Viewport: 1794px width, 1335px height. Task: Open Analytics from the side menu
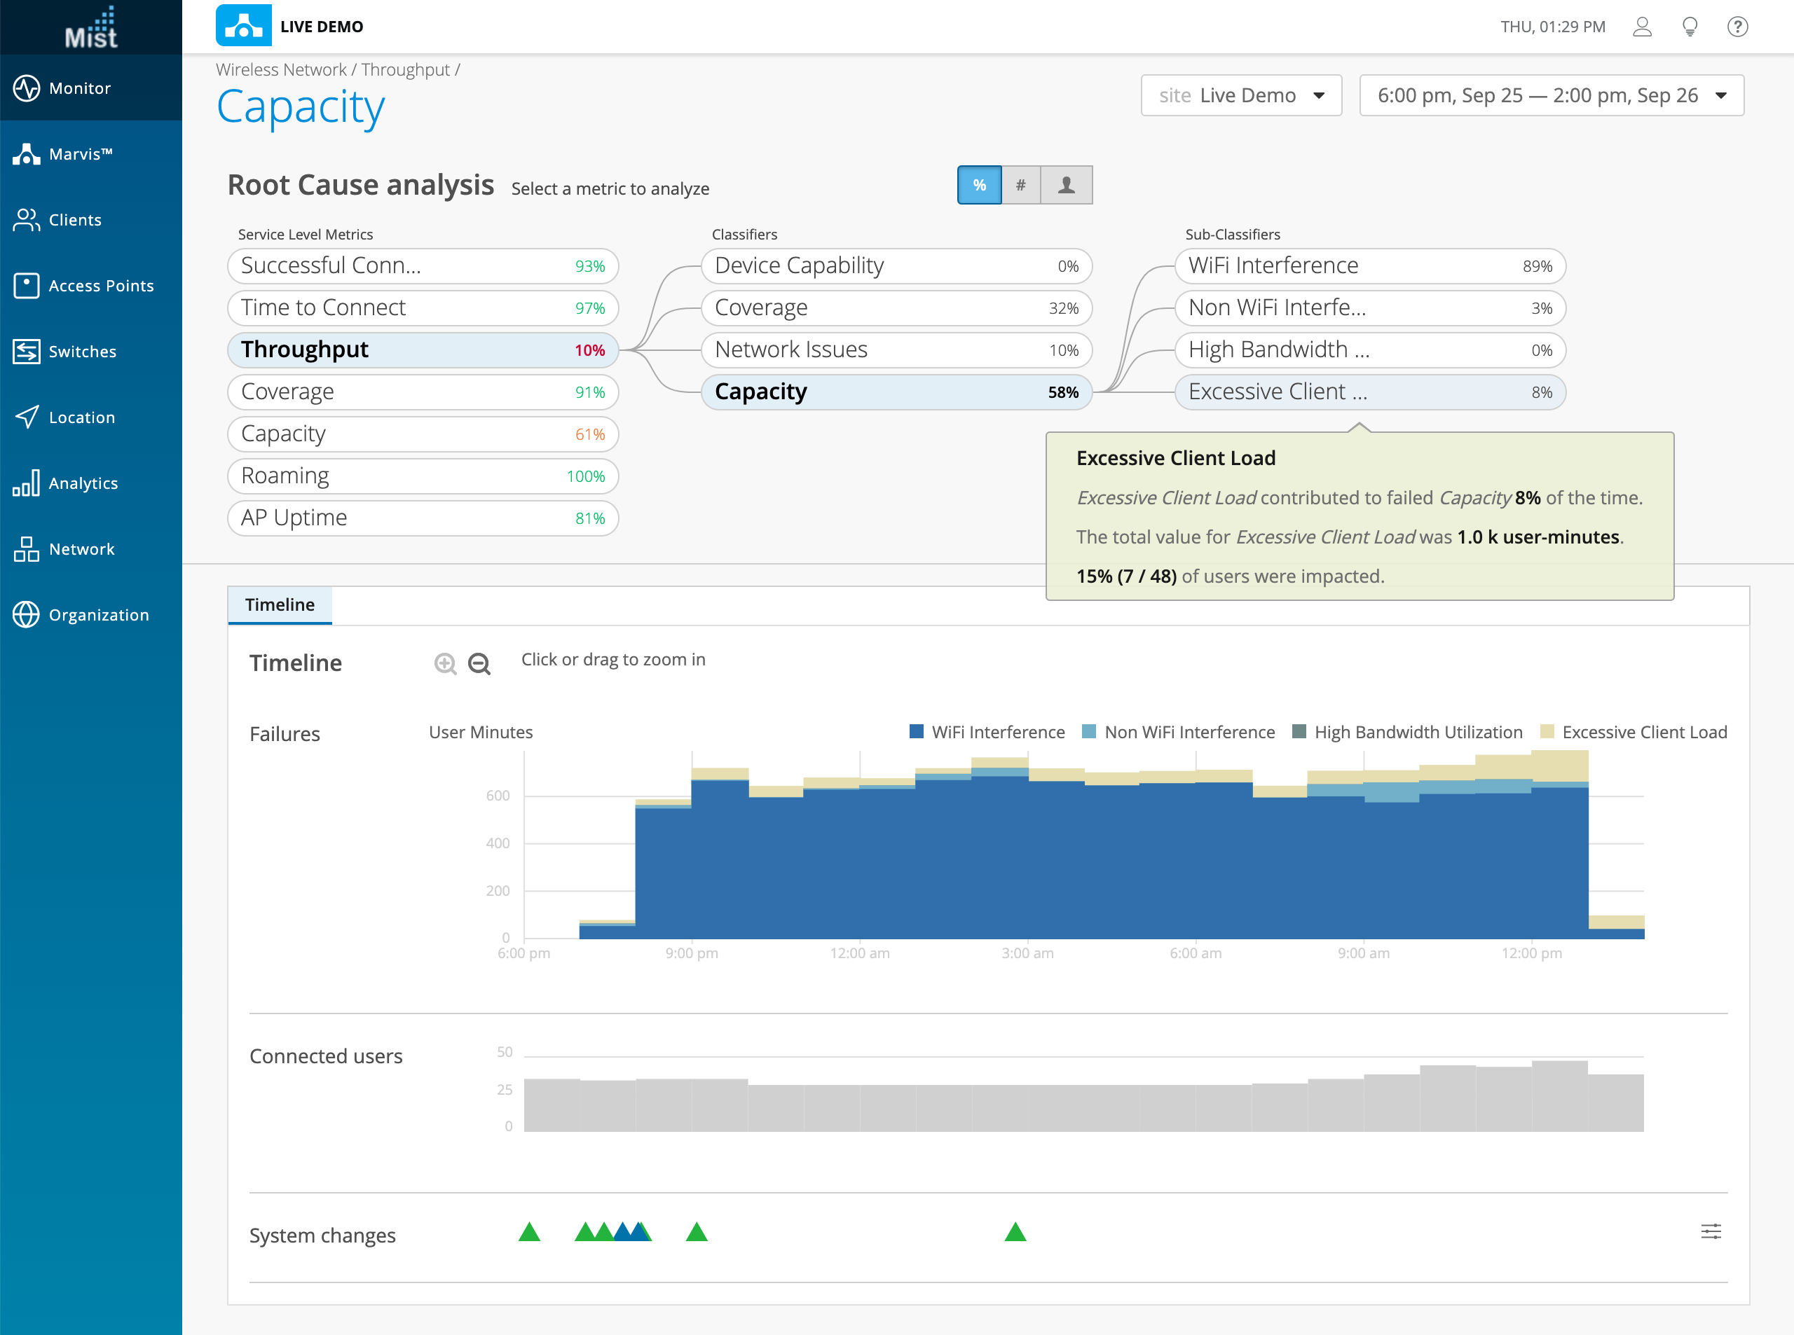click(x=83, y=483)
